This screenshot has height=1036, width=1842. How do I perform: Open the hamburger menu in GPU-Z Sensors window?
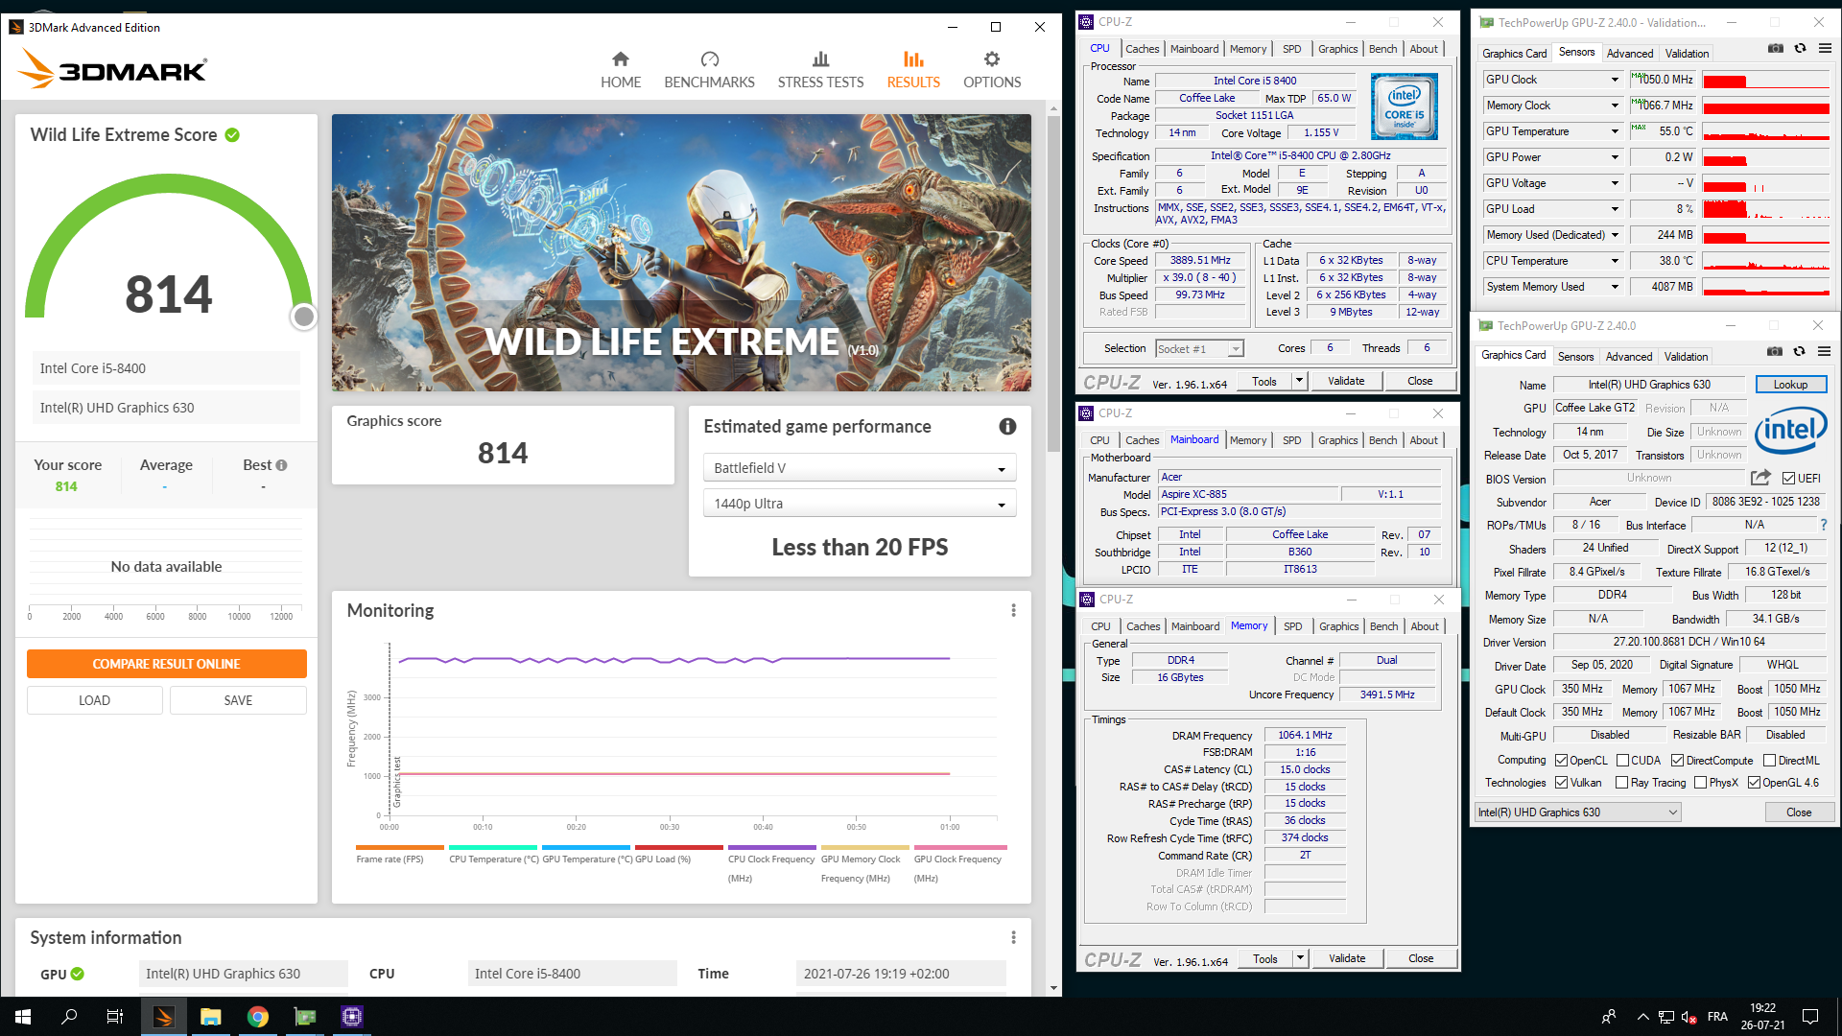[1825, 48]
